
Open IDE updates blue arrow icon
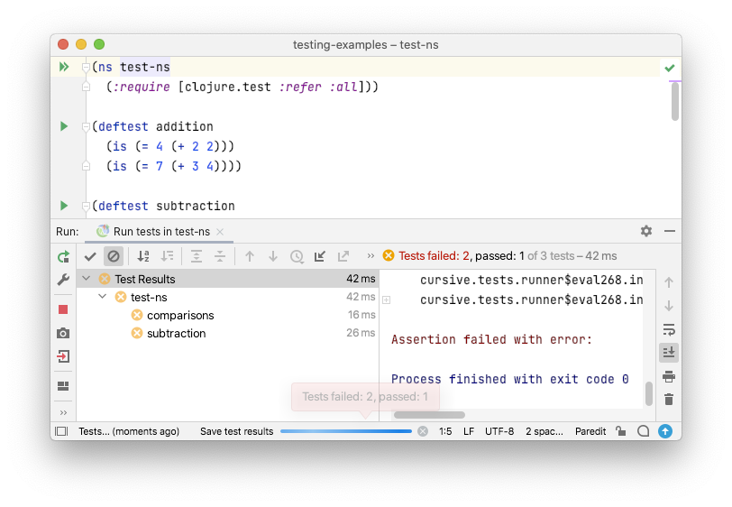[665, 431]
